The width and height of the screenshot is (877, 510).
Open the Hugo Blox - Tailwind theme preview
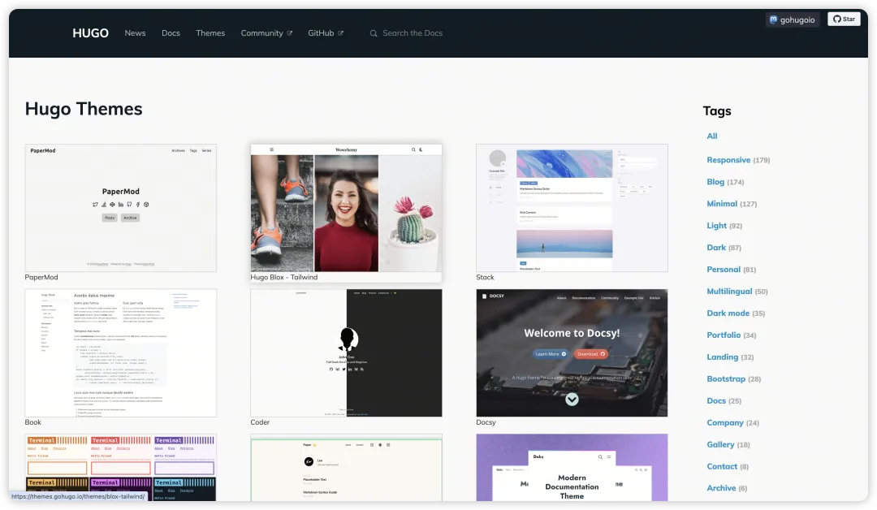click(346, 208)
